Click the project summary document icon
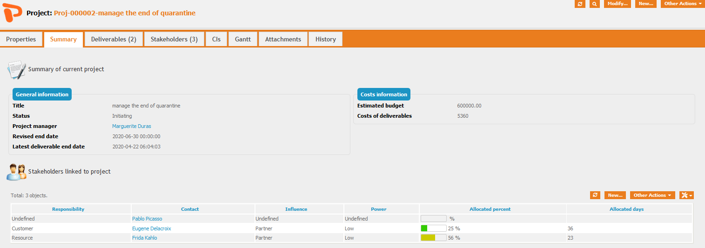 (x=16, y=69)
